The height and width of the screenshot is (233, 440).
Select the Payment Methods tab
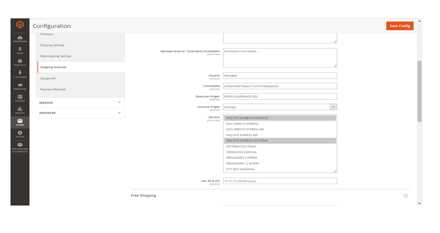[x=53, y=89]
